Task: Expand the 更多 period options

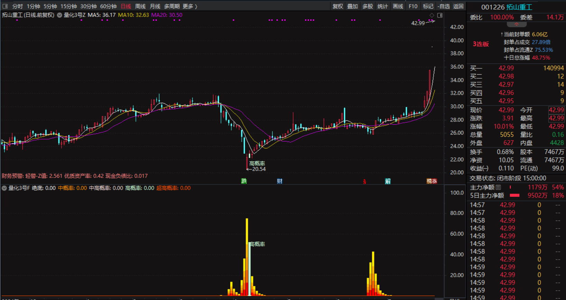Action: pos(190,6)
